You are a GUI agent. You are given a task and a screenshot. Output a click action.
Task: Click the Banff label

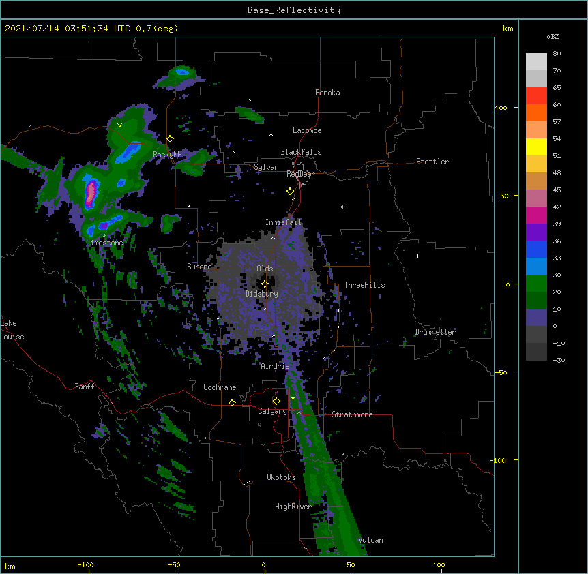click(x=85, y=387)
